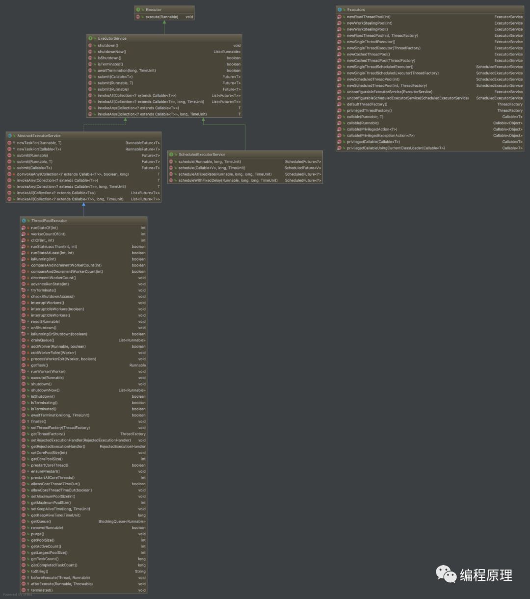Select the Executor node title
Image resolution: width=530 pixels, height=599 pixels.
click(154, 9)
